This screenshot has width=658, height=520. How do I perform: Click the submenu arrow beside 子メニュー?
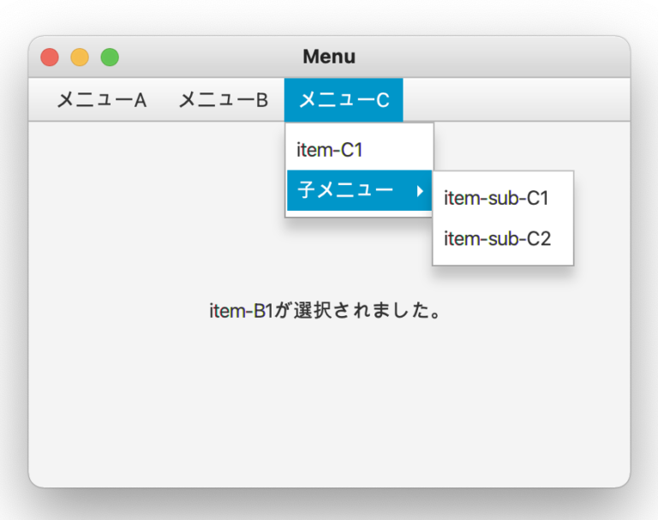tap(420, 191)
